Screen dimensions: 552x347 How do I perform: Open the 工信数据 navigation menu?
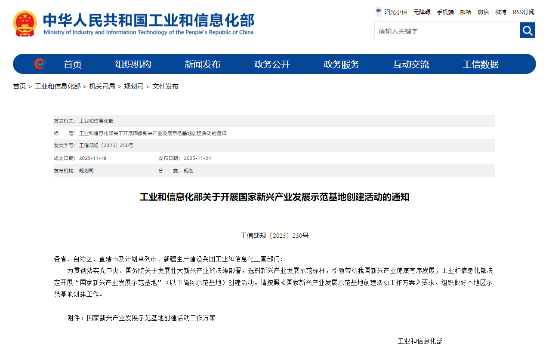coord(481,64)
